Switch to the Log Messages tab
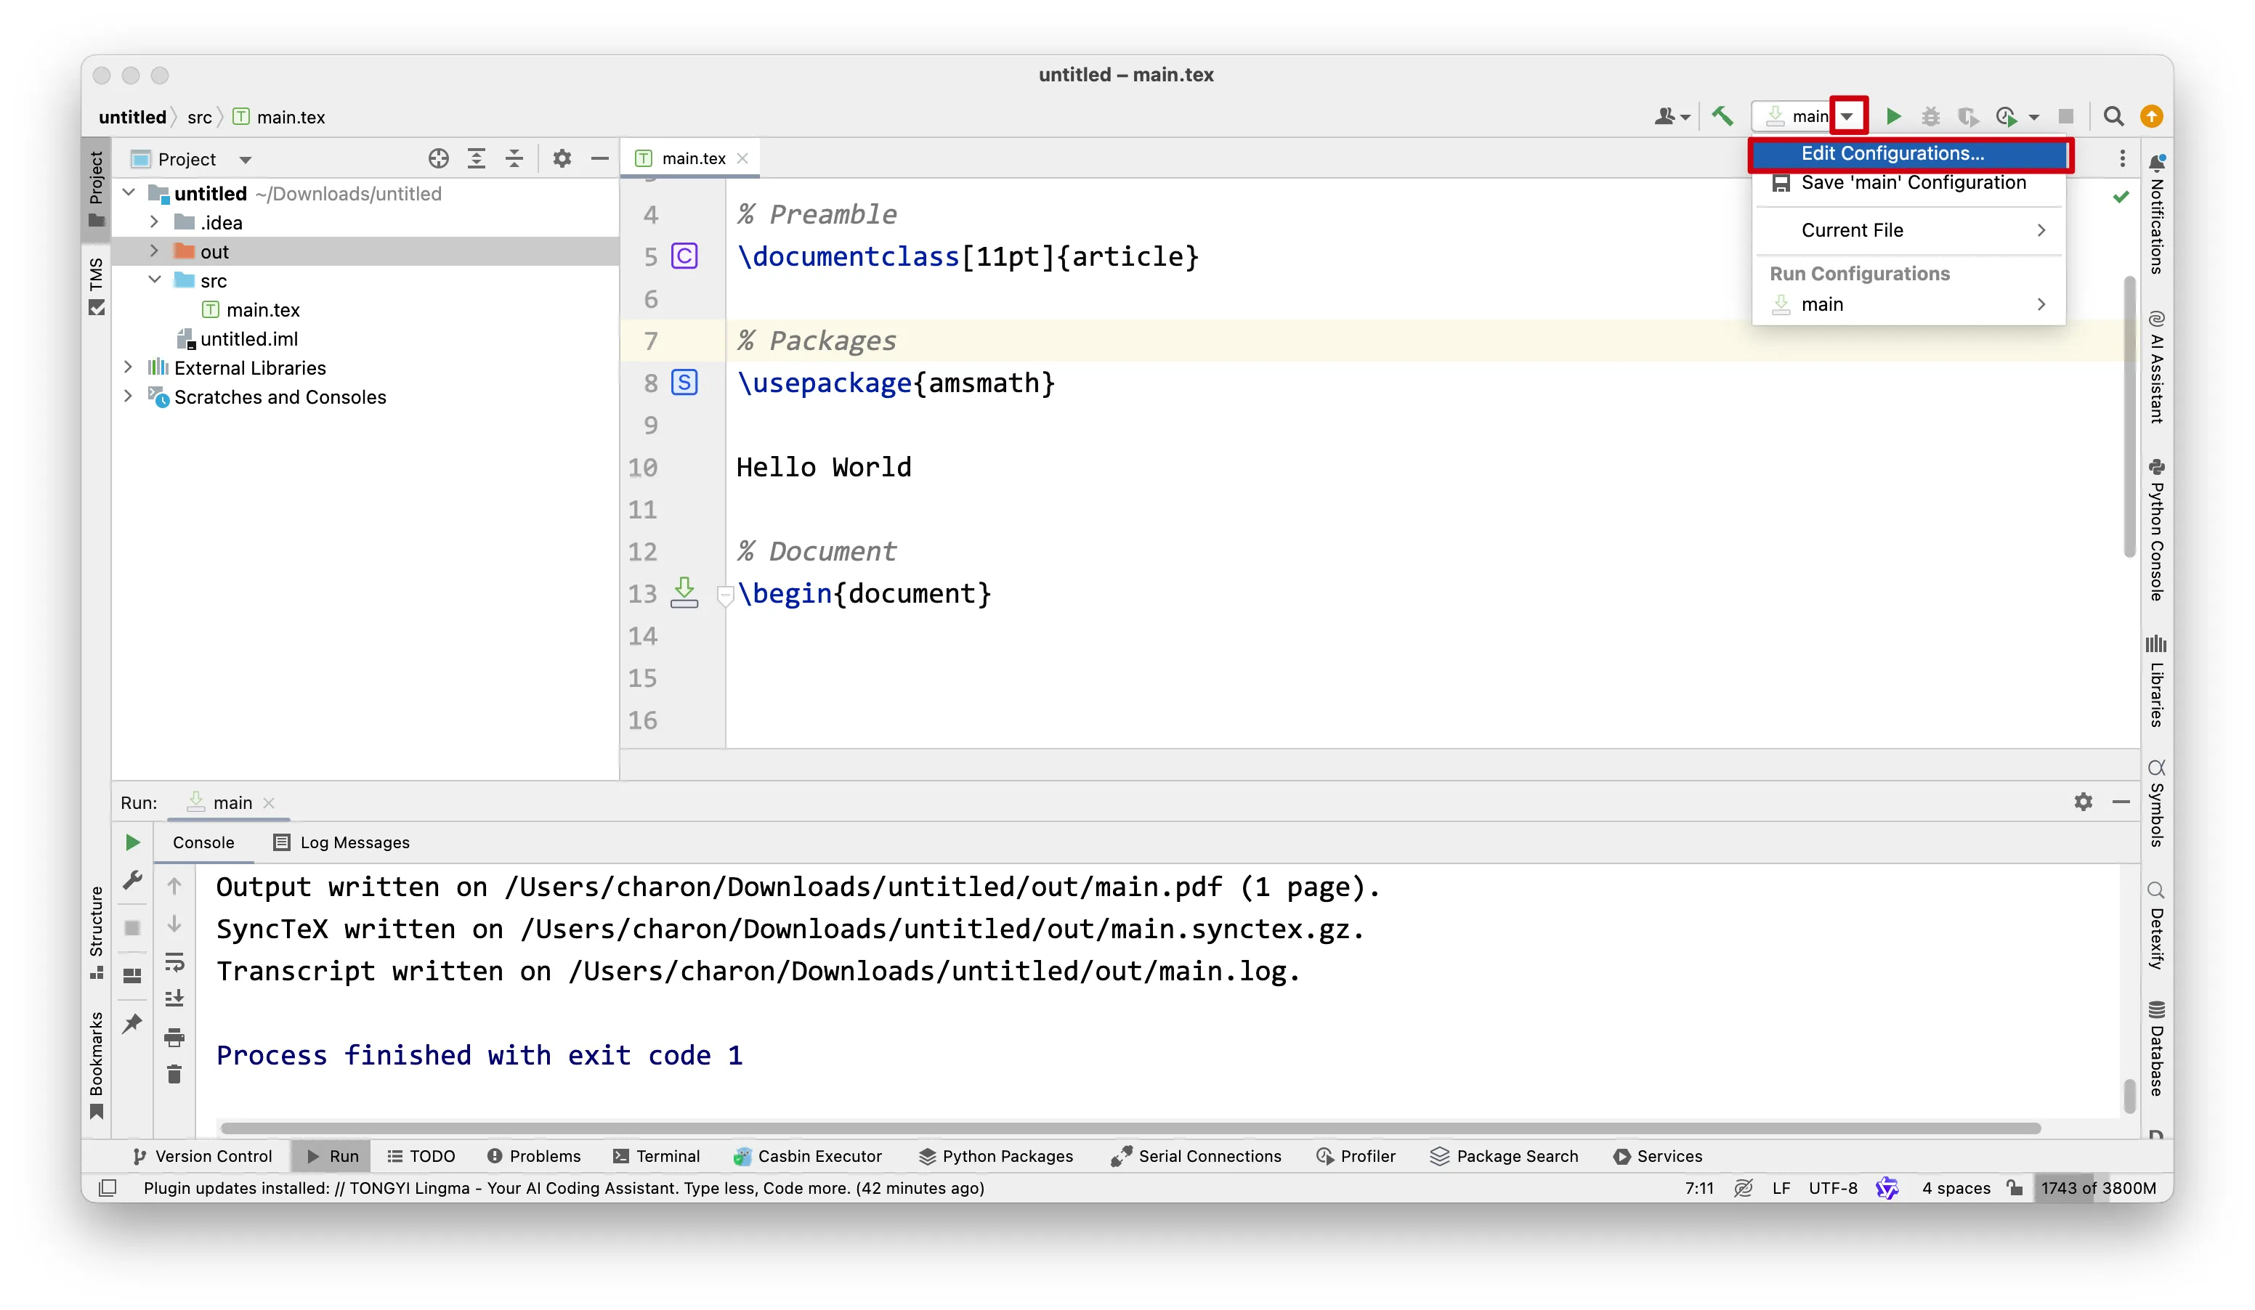Viewport: 2255px width, 1310px height. tap(341, 842)
